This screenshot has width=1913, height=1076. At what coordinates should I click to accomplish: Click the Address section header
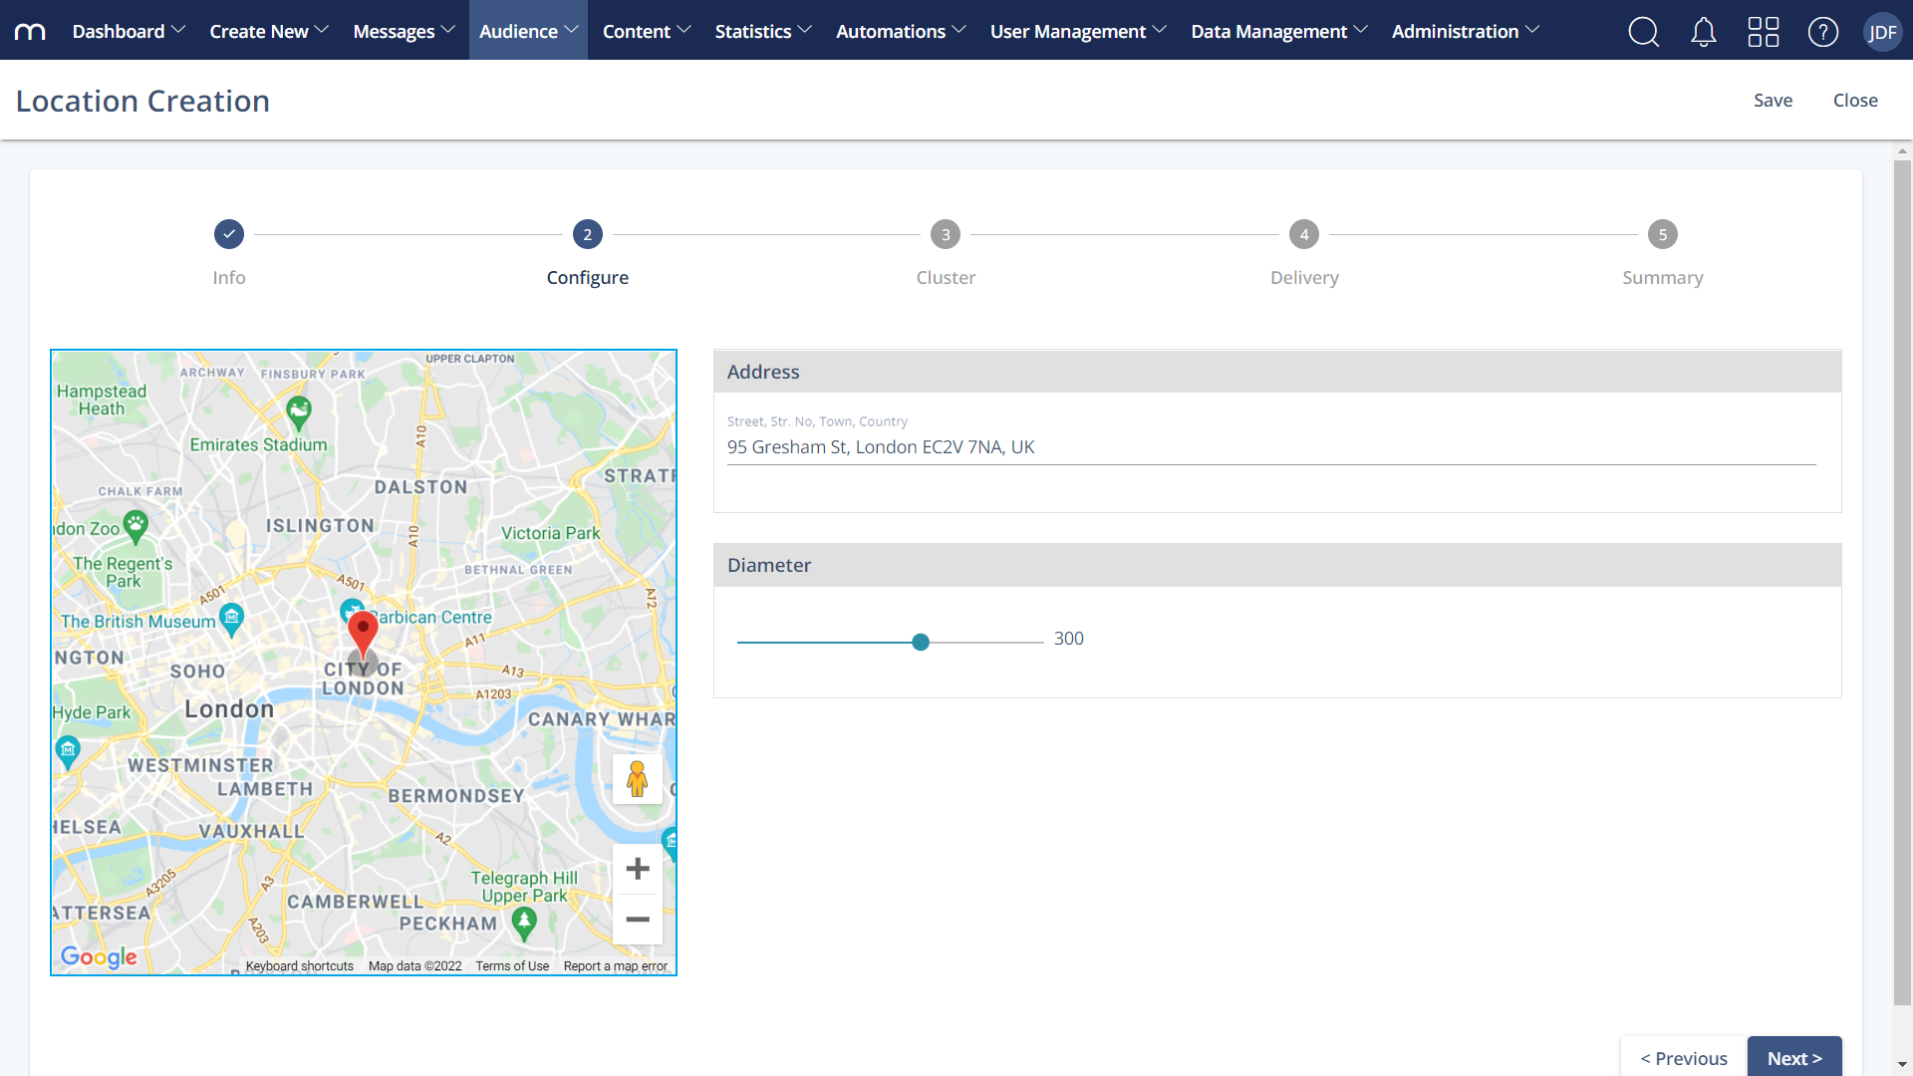pos(1277,372)
